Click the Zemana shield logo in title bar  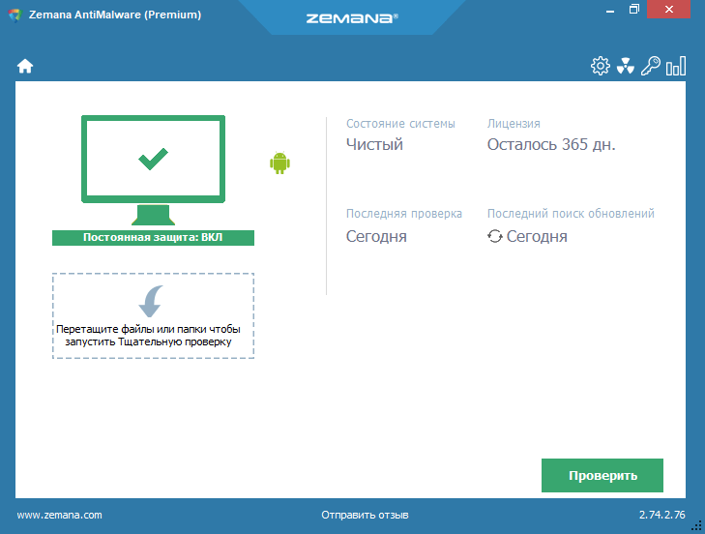pyautogui.click(x=15, y=15)
